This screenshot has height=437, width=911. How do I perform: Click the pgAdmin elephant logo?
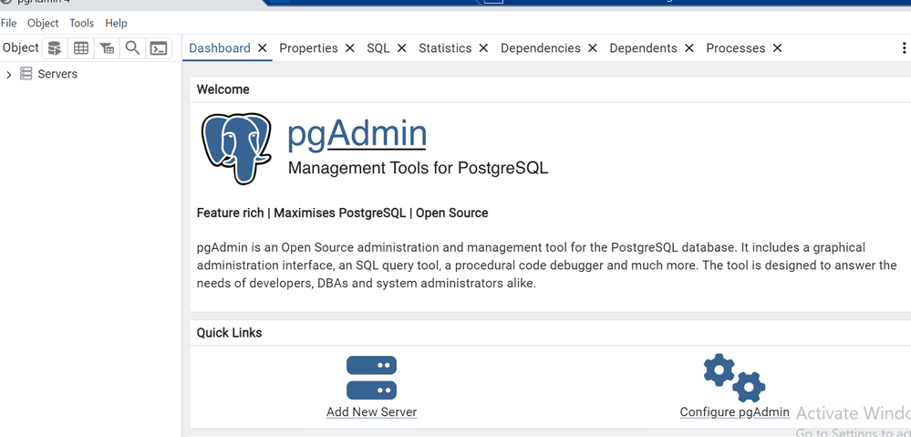[x=236, y=148]
